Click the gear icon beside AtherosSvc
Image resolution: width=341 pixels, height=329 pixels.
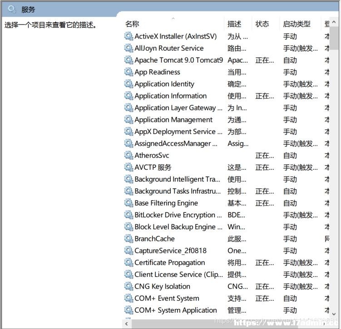click(x=128, y=155)
